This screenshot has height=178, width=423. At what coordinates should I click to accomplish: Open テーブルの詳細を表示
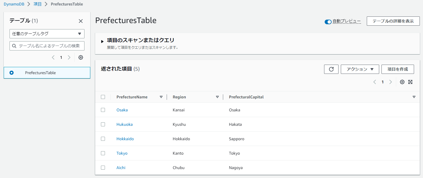click(x=393, y=21)
